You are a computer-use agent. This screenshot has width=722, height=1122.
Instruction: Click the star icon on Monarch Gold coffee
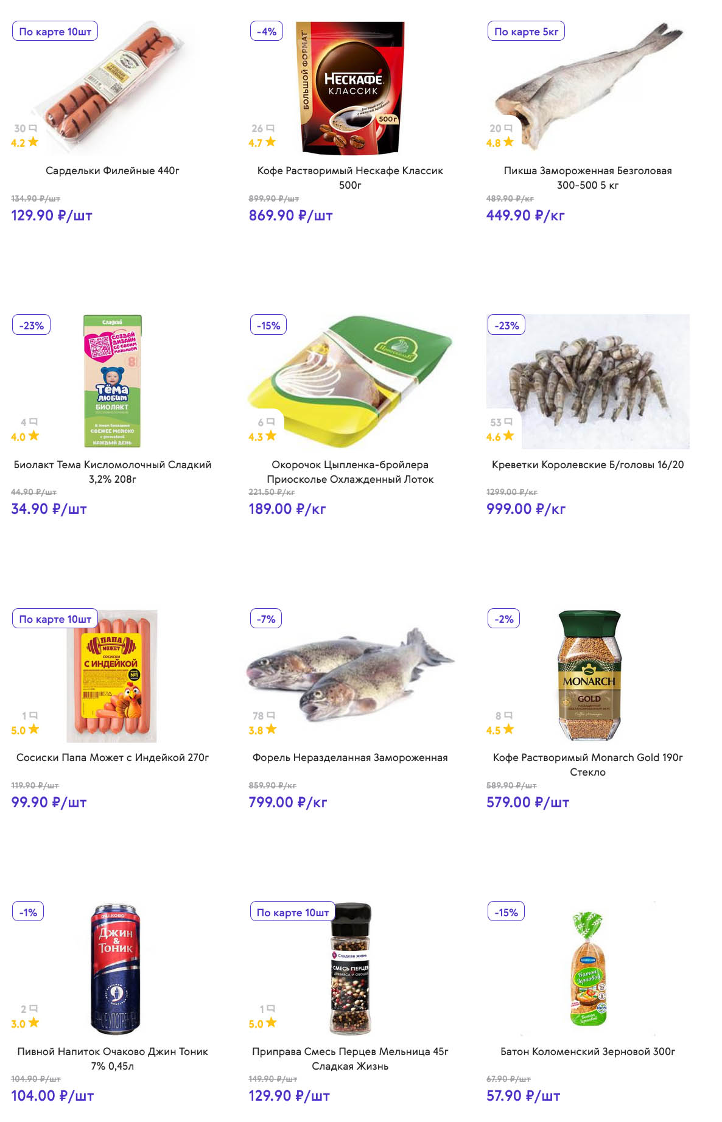508,729
